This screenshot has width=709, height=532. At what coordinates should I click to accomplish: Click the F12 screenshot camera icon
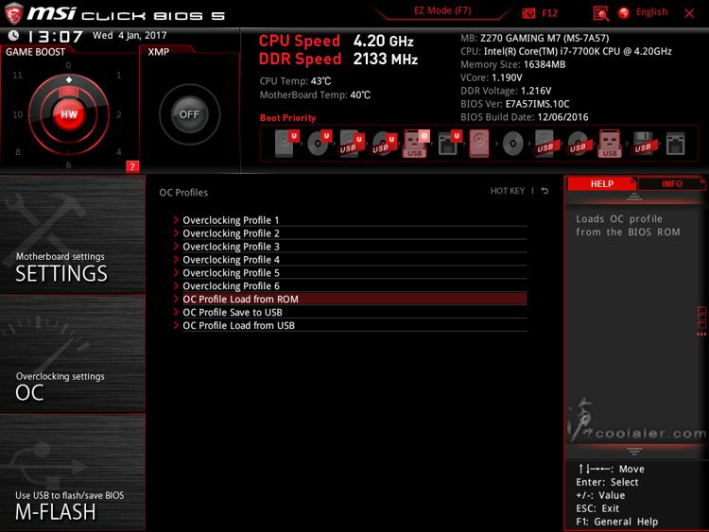(x=528, y=13)
